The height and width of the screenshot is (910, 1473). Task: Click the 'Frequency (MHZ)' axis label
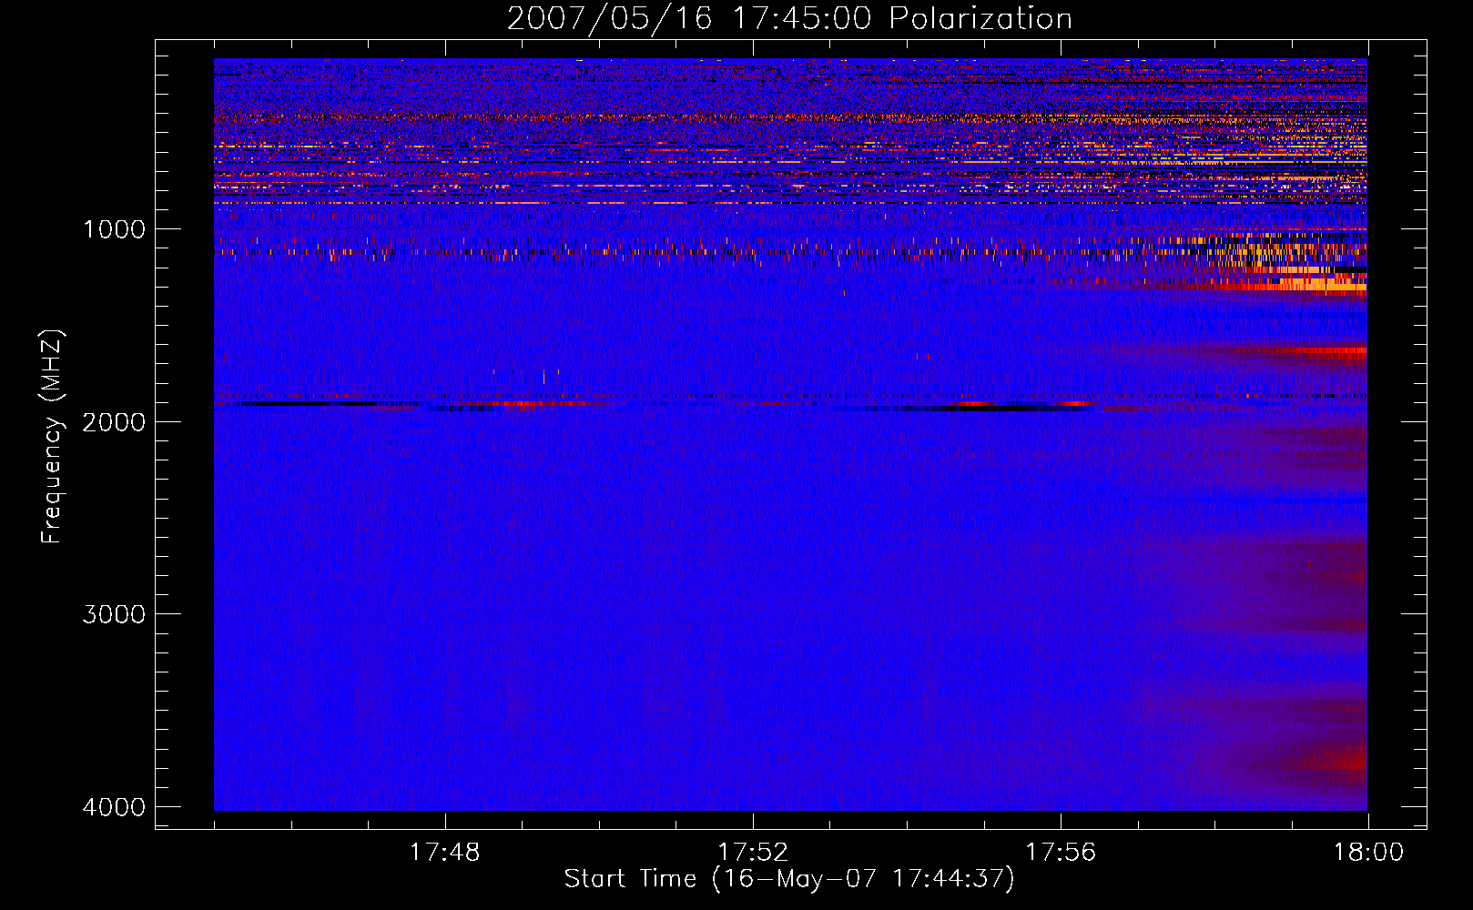point(52,437)
